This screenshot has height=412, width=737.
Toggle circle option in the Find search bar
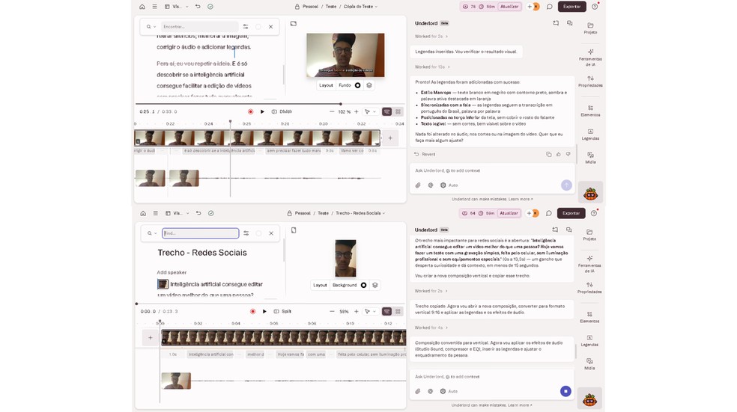[258, 233]
